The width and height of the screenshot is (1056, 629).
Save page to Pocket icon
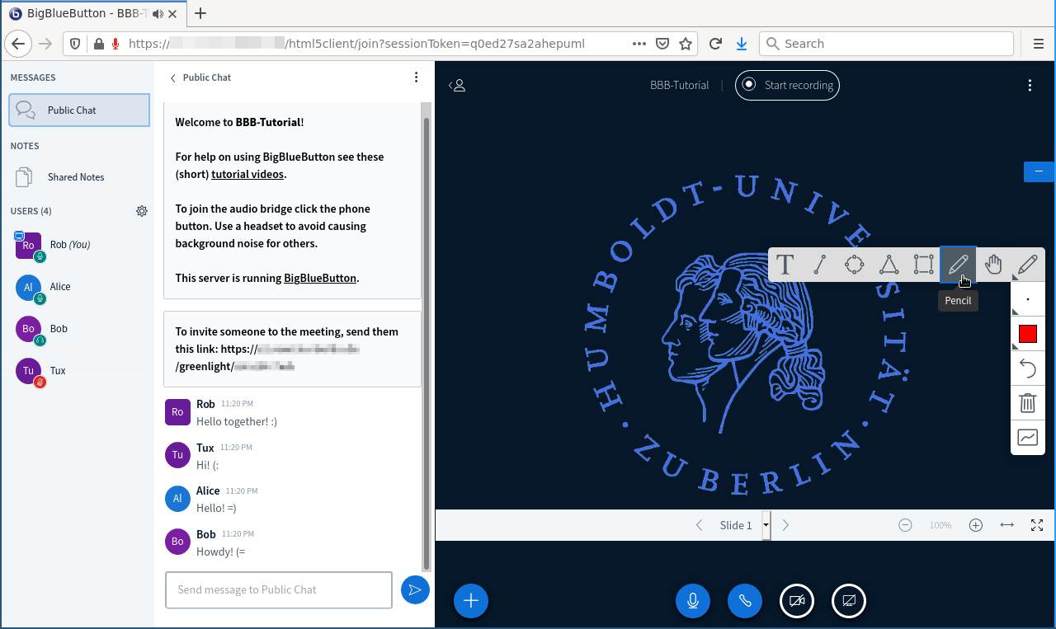(x=662, y=44)
